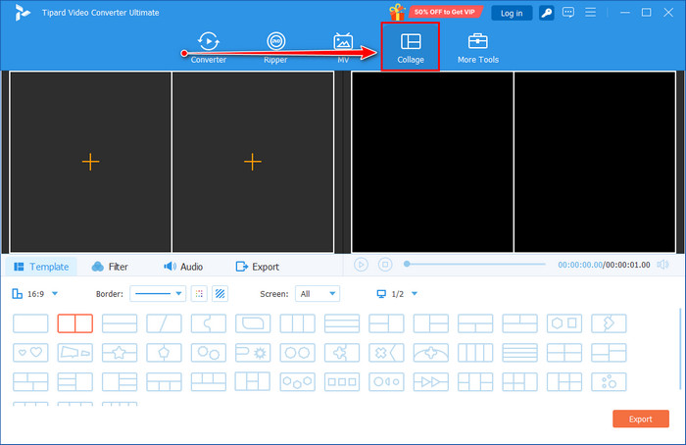Switch to the Collage module
686x445 pixels.
[x=411, y=46]
